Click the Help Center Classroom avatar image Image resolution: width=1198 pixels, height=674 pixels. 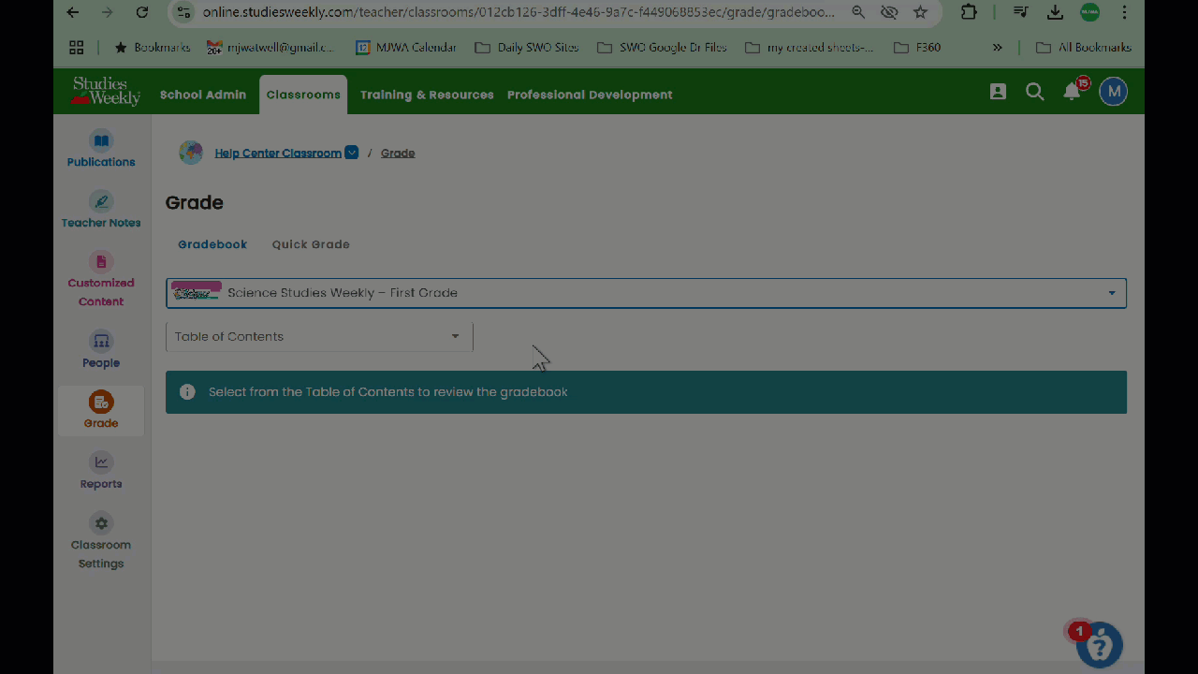[191, 153]
